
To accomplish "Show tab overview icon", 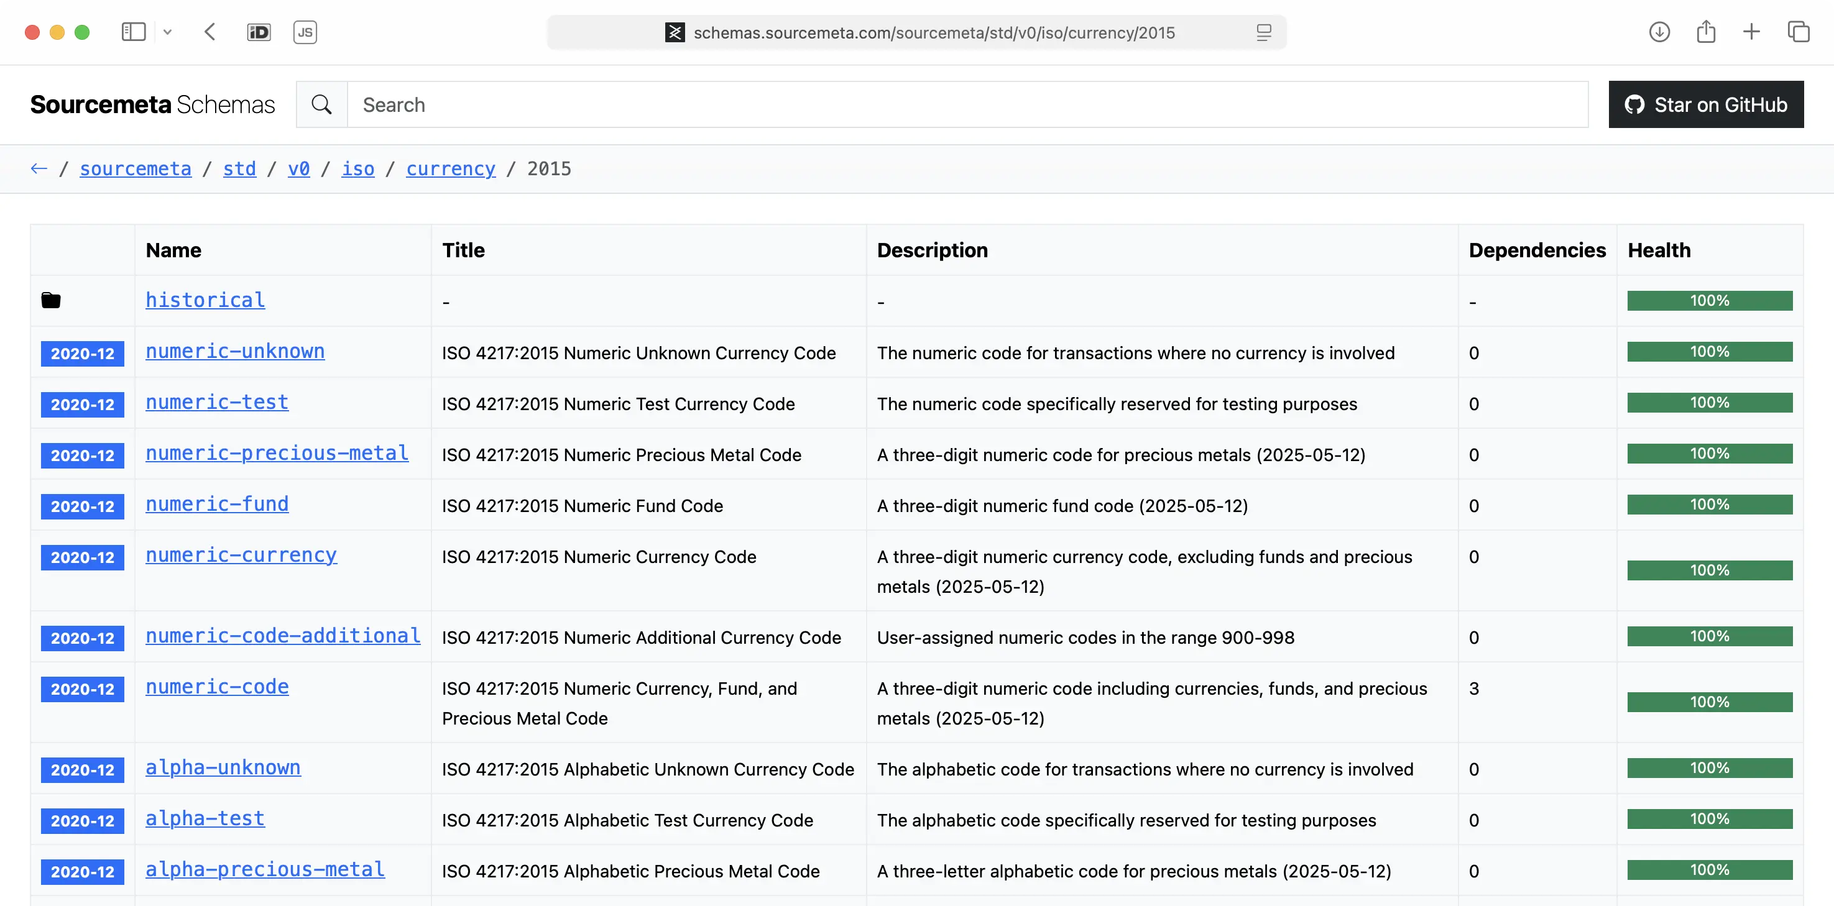I will click(x=1799, y=32).
